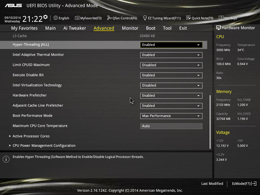Select the Advanced tab

[x=104, y=28]
